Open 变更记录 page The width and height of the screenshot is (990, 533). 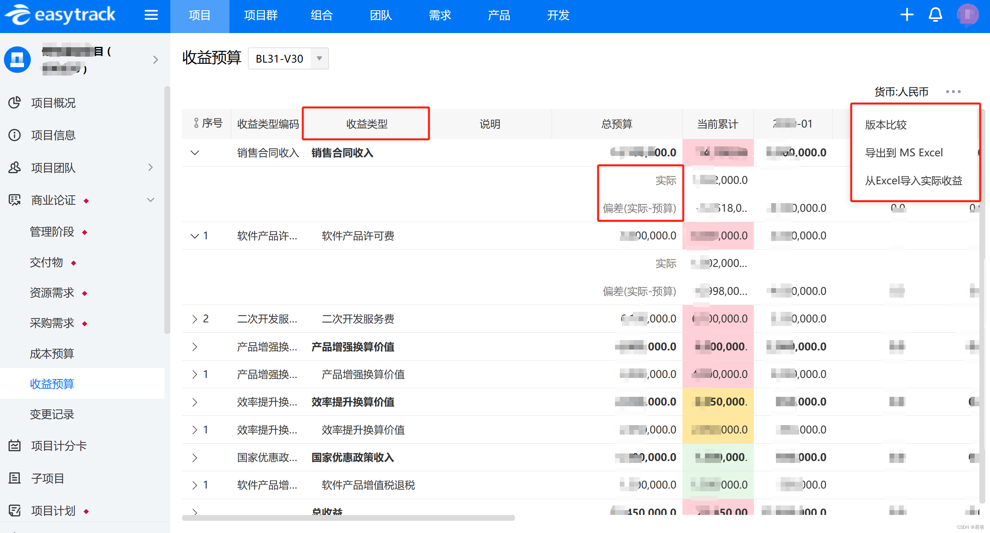52,414
